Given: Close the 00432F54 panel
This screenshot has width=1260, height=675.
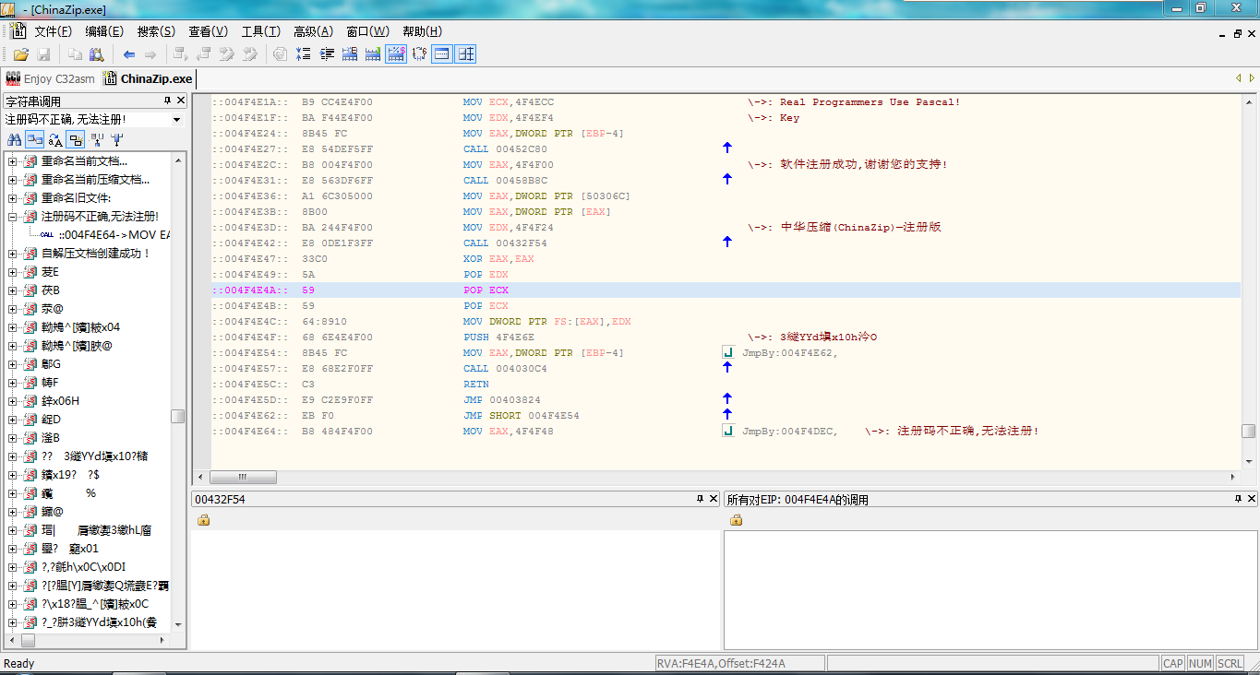Looking at the screenshot, I should (x=713, y=499).
